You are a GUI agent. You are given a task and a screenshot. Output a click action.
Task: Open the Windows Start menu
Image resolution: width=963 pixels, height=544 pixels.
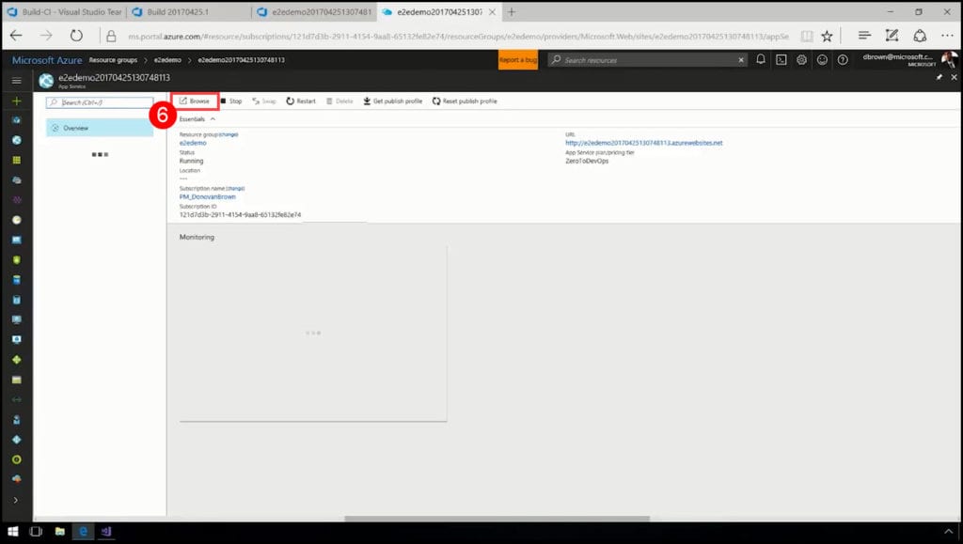pos(12,531)
